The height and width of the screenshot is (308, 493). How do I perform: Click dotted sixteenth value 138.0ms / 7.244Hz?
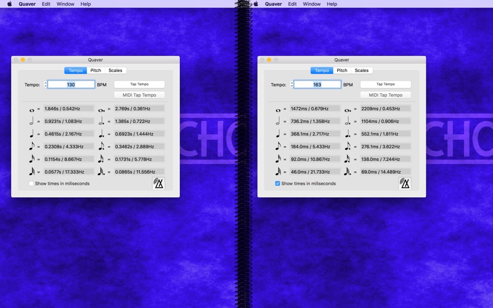pos(385,159)
